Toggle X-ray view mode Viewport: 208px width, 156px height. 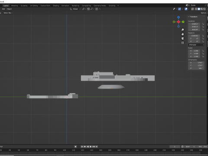tap(192, 9)
